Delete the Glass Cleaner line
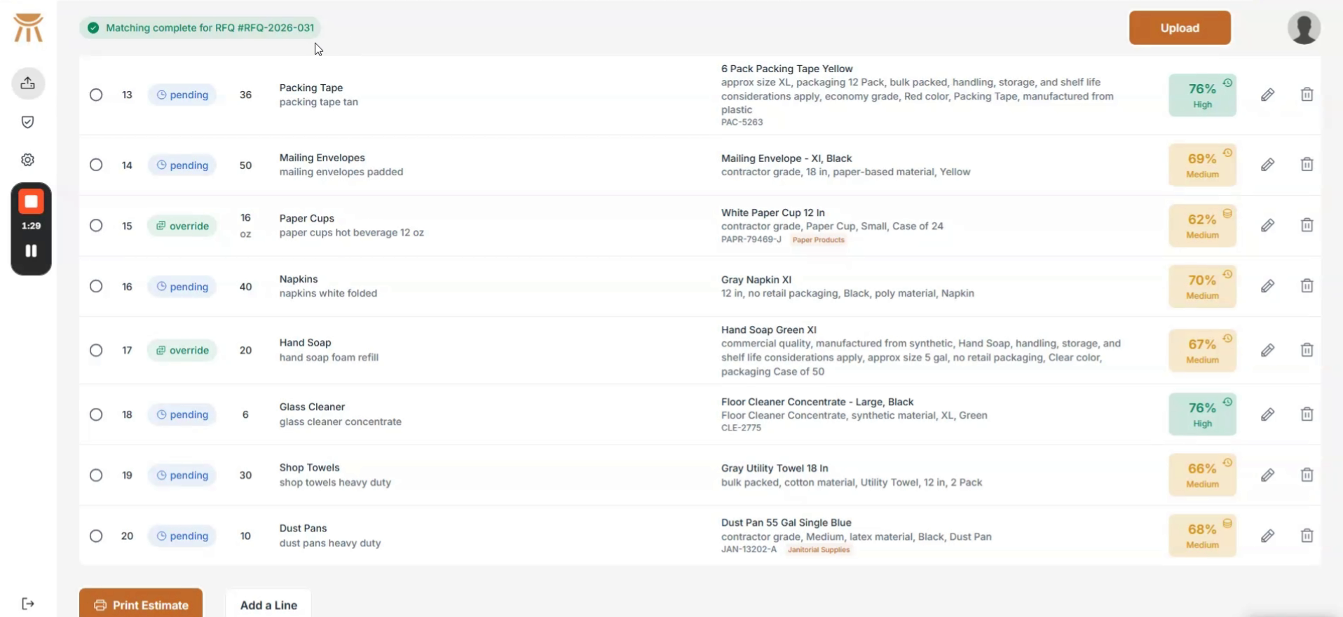1343x617 pixels. [x=1307, y=414]
